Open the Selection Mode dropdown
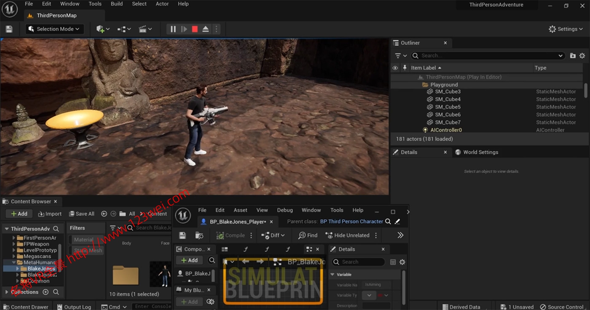Viewport: 590px width, 310px height. coord(54,29)
